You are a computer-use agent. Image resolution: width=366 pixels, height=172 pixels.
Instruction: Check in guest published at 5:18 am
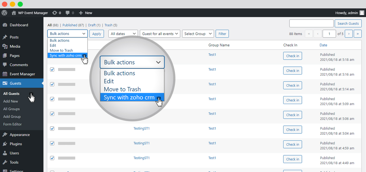(x=293, y=56)
